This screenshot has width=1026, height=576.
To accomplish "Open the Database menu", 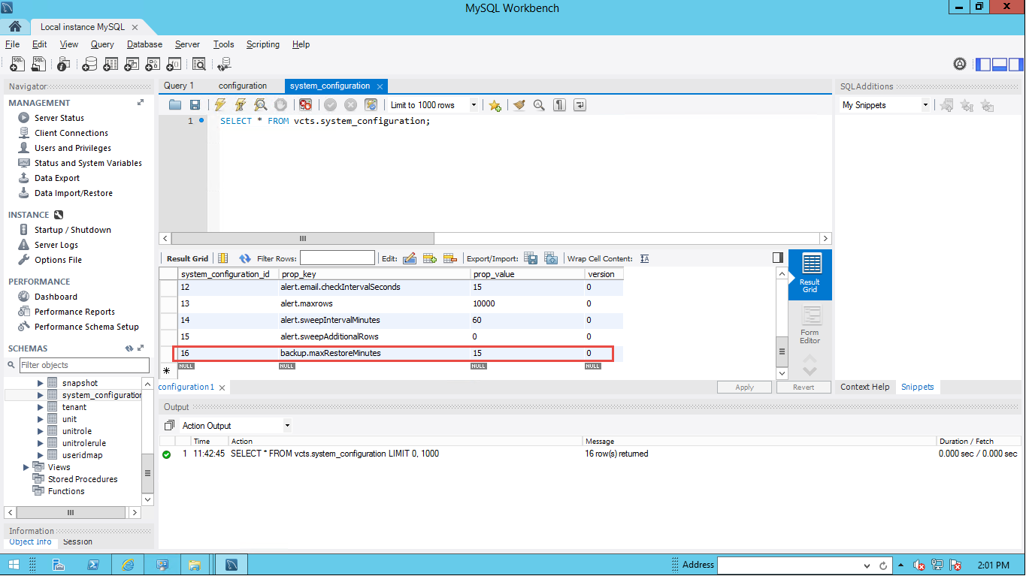I will click(144, 44).
